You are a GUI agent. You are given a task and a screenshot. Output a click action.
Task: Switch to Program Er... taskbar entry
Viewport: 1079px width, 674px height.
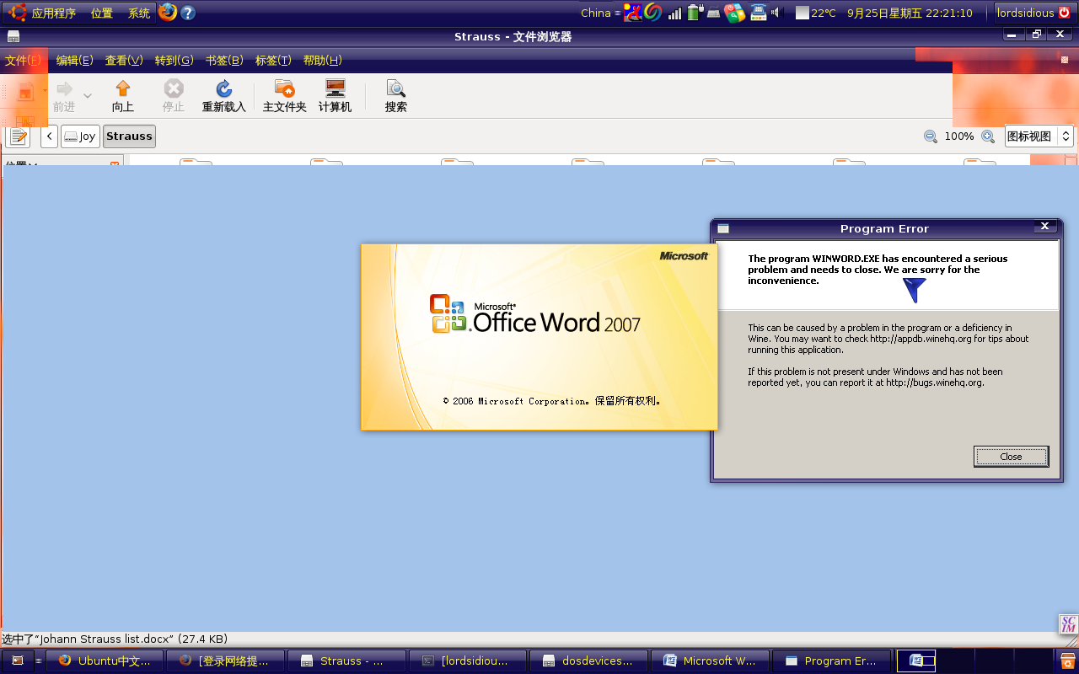point(831,661)
